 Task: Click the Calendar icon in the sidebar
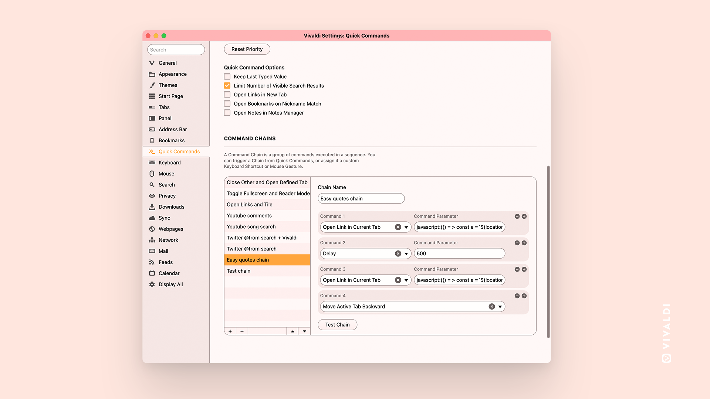click(152, 273)
